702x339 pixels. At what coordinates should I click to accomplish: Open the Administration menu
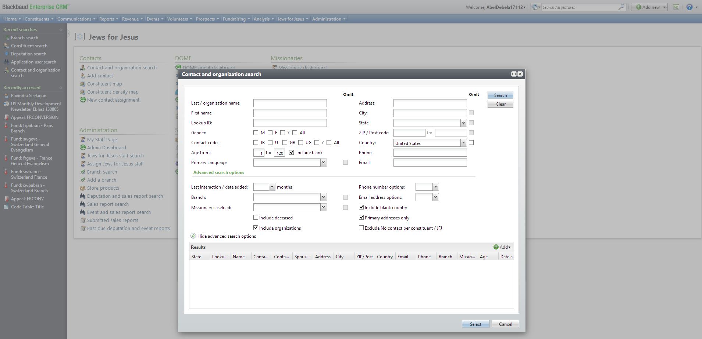pyautogui.click(x=329, y=19)
